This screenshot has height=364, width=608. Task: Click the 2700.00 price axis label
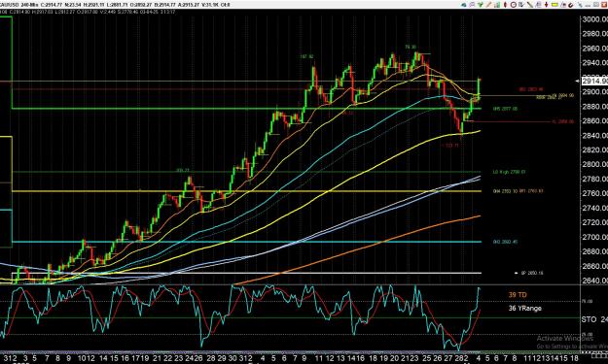pos(594,237)
